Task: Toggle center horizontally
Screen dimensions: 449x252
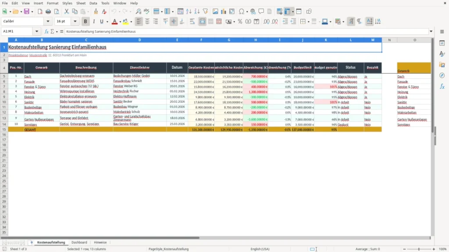Action: tap(147, 21)
